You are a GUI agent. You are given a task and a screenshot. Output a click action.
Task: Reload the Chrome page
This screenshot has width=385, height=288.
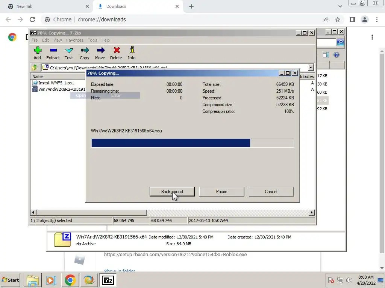point(32,19)
